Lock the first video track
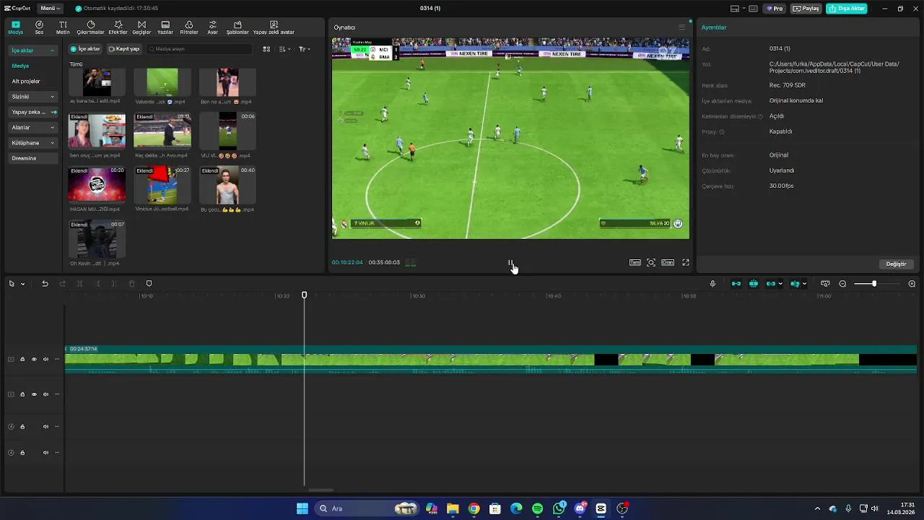The width and height of the screenshot is (924, 520). (22, 359)
